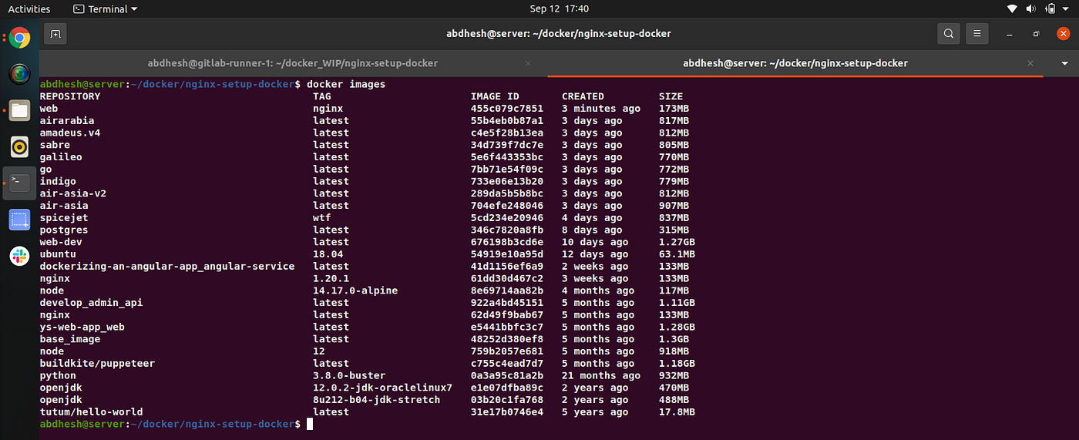This screenshot has height=440, width=1079.
Task: Click the 'docker images' command text
Action: coord(346,84)
